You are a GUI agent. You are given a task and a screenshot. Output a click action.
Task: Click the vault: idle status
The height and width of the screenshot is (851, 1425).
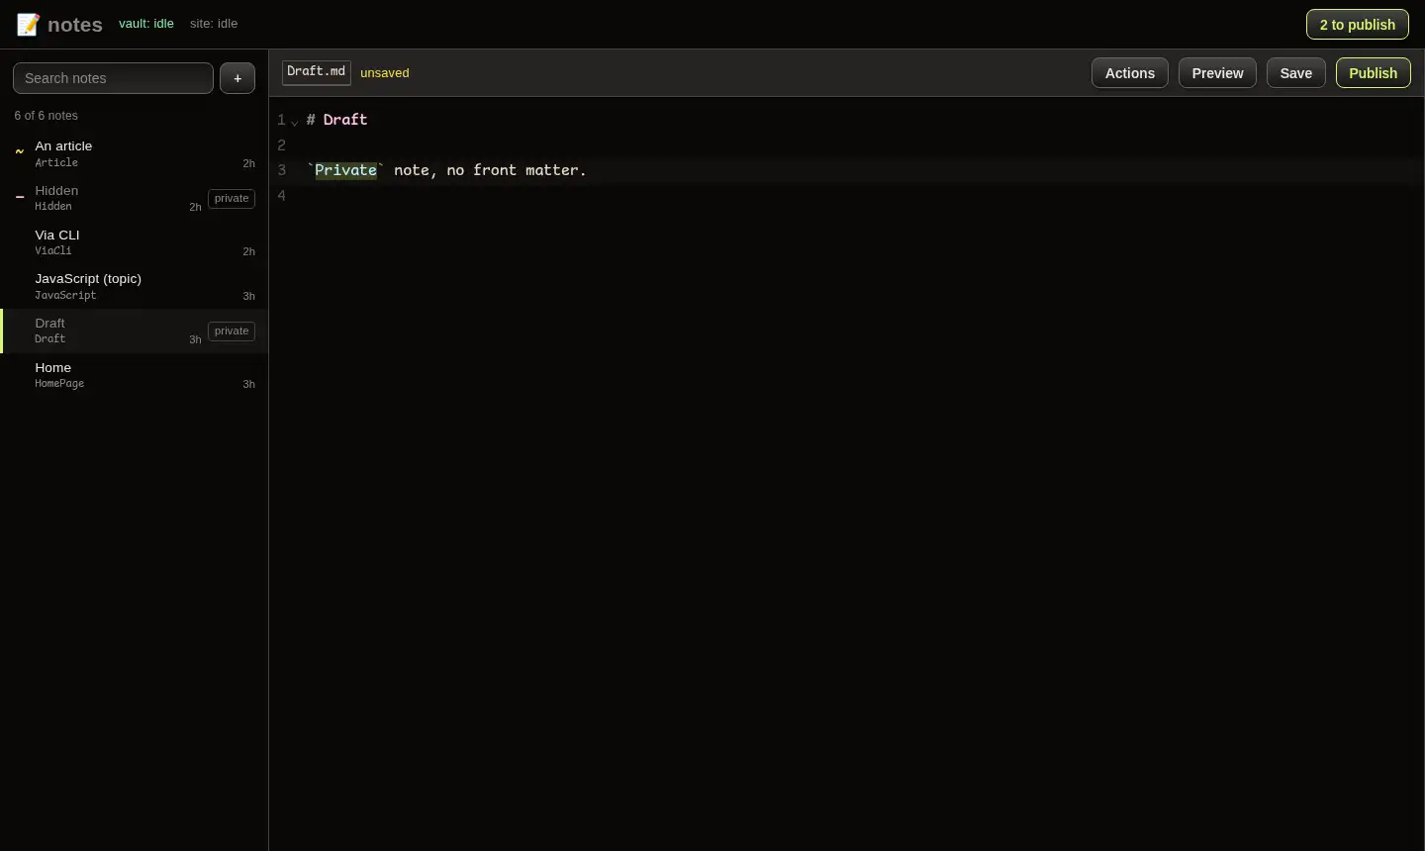click(146, 24)
